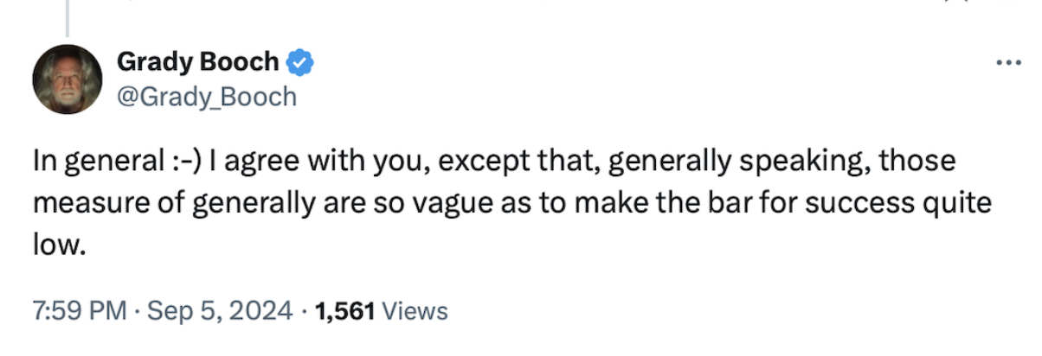The width and height of the screenshot is (1042, 356).
Task: Click the display name Grady Booch
Action: tap(197, 62)
